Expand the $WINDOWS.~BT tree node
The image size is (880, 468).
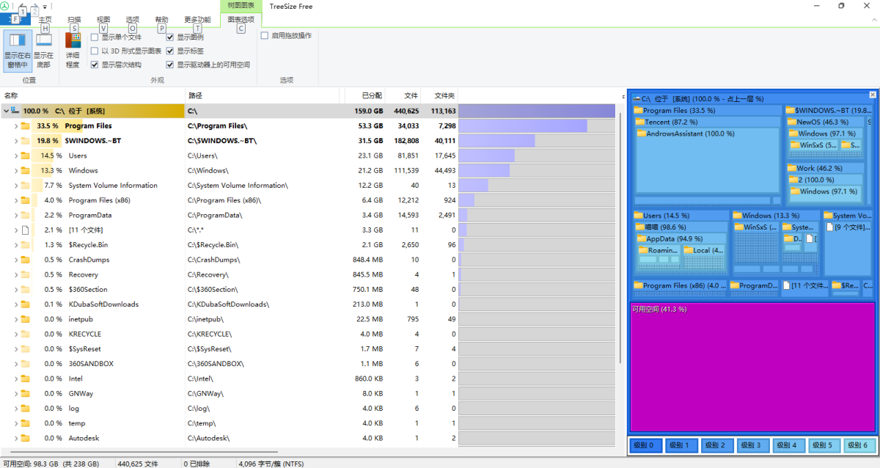point(15,141)
